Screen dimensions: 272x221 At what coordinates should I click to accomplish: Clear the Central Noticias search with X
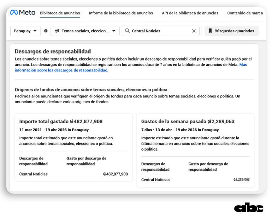coord(194,31)
